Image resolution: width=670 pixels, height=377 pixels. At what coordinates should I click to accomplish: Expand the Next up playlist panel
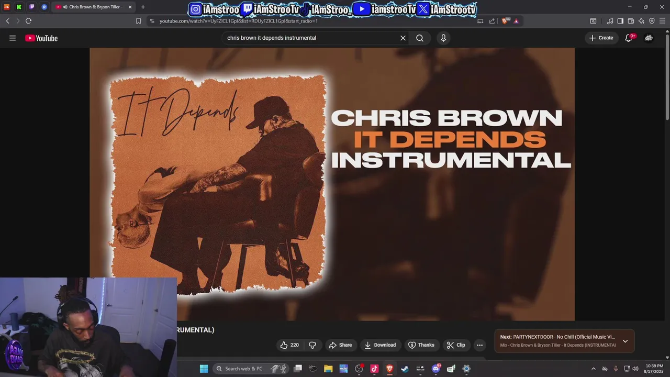coord(625,341)
